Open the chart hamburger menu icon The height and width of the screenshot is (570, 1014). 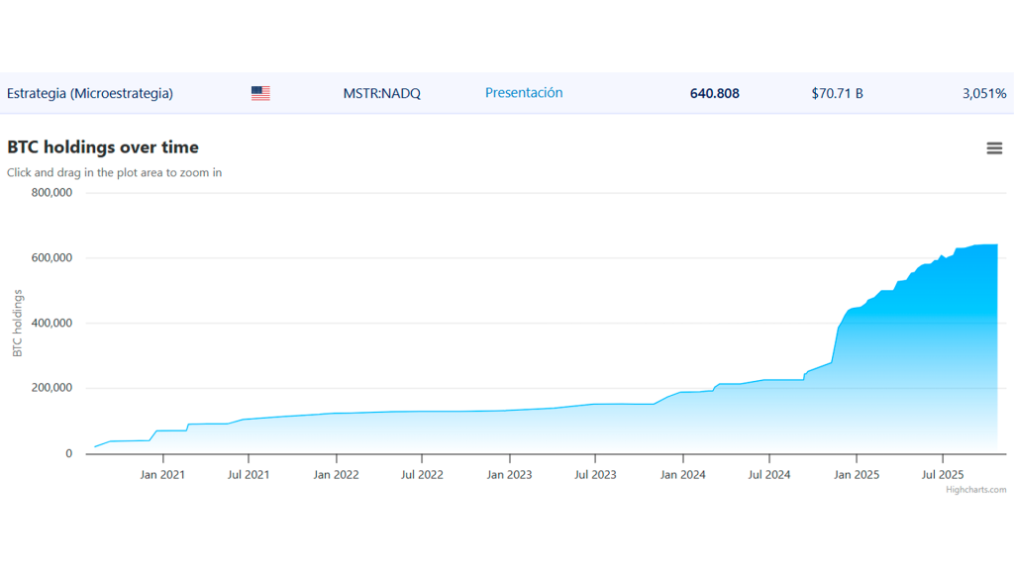point(994,148)
